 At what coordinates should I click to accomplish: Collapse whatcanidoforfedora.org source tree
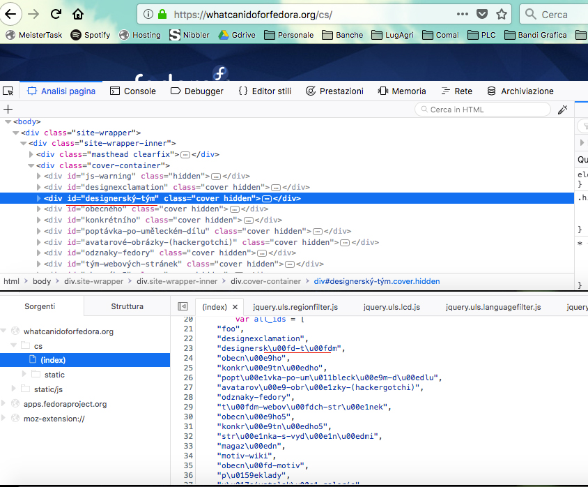(x=3, y=331)
